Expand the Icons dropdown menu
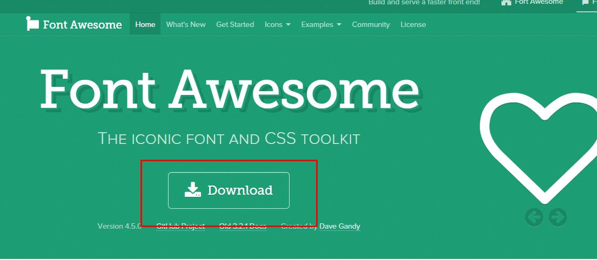Image resolution: width=597 pixels, height=260 pixels. (x=278, y=24)
